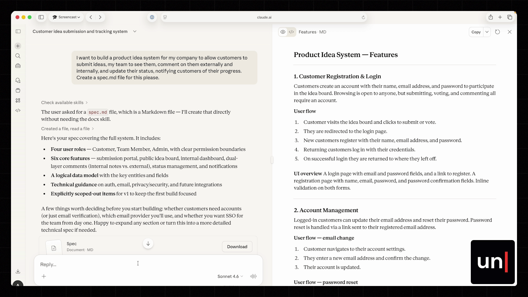528x297 pixels.
Task: Open the apps grid icon in sidebar
Action: [x=18, y=100]
